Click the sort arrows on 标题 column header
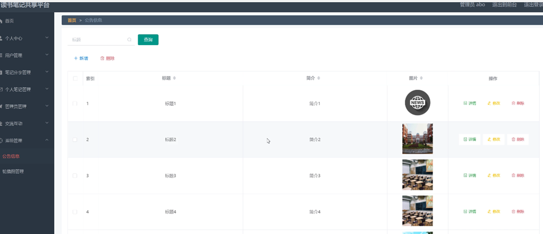The image size is (543, 234). click(x=174, y=78)
